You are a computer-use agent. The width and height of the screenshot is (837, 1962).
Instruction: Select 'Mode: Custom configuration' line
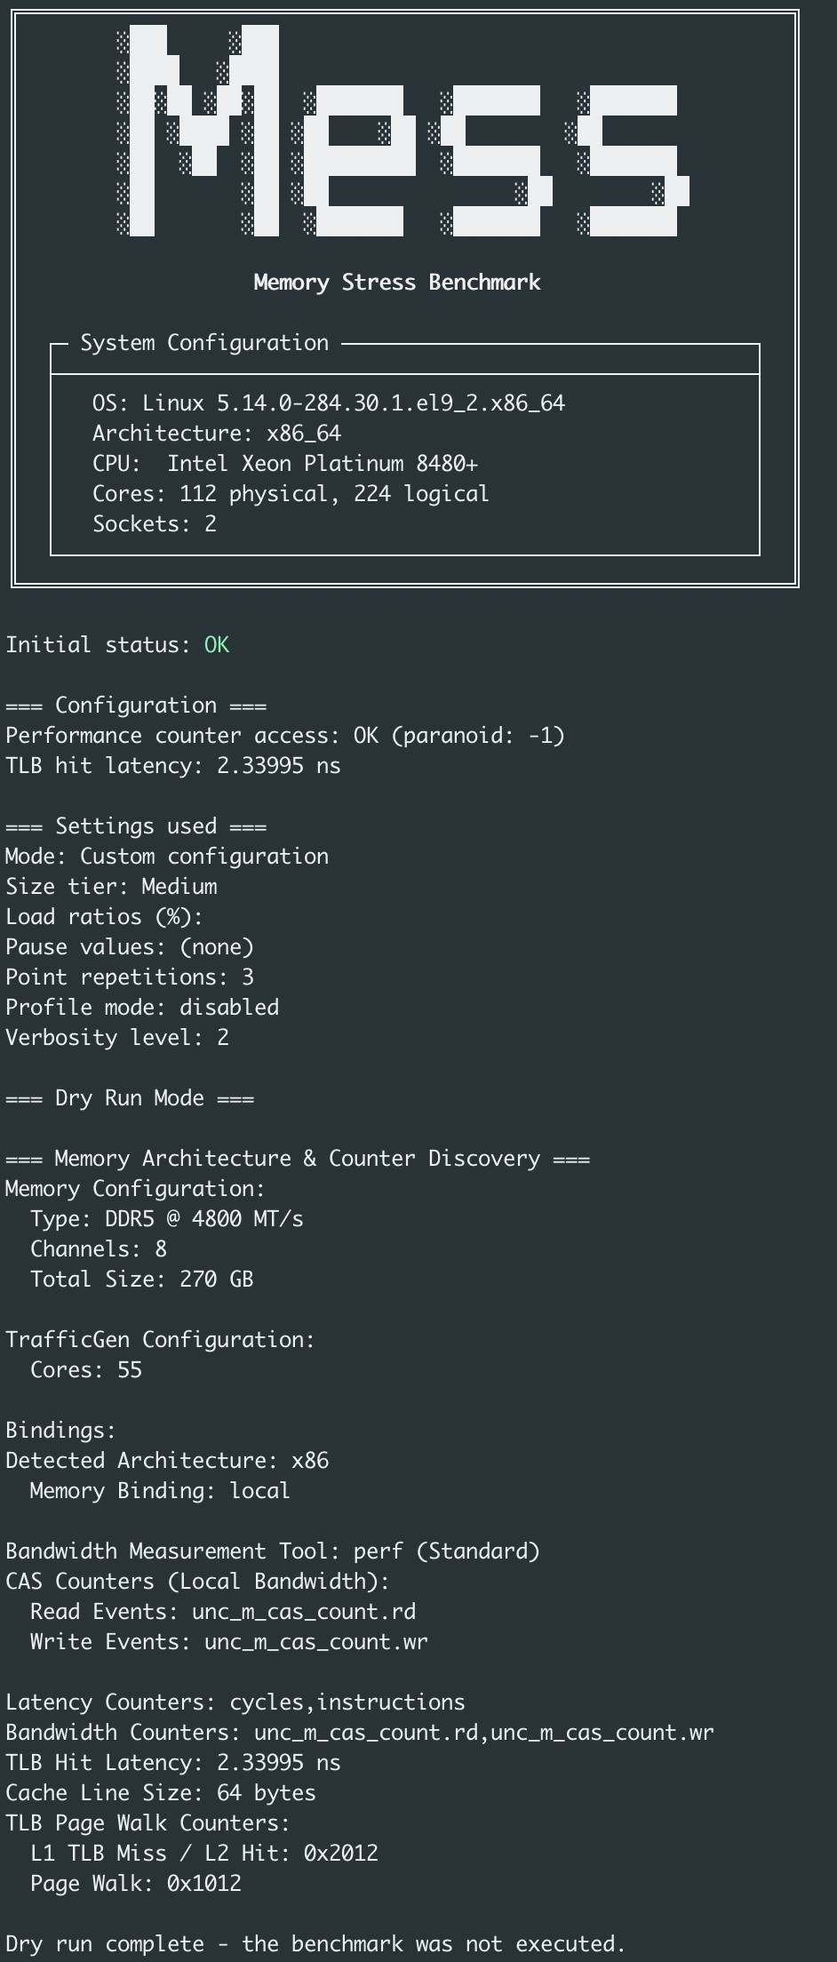(167, 857)
